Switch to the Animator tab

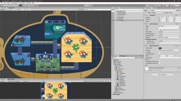[11, 8]
